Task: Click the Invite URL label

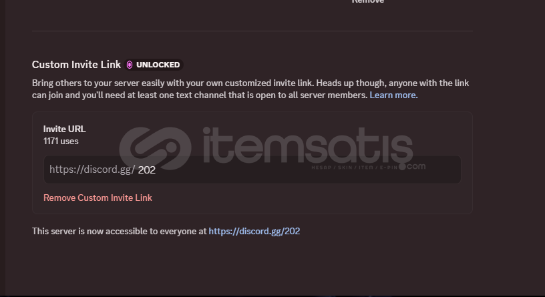Action: 64,129
